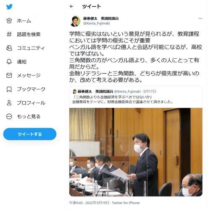Viewport: 210px width, 209px height.
Task: Click the 午後9:43 2022年5月19日 timestamp
Action: pyautogui.click(x=89, y=203)
